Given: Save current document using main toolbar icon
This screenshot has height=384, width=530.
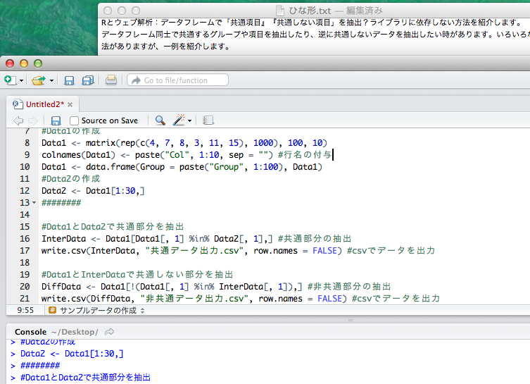Looking at the screenshot, I should (x=69, y=80).
